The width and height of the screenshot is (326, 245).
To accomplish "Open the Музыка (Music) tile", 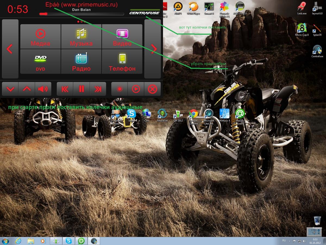I will click(x=81, y=36).
